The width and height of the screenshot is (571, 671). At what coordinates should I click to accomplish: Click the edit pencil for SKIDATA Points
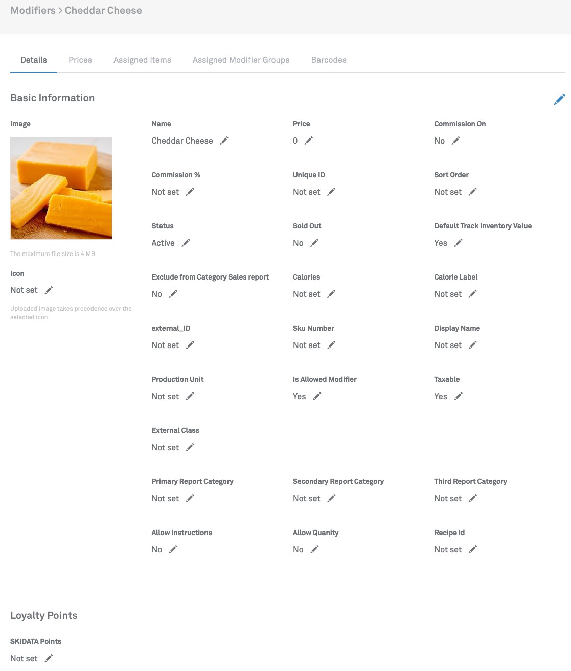(49, 658)
